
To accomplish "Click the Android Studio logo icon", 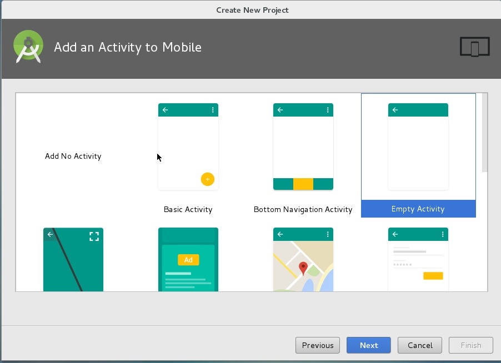I will [x=28, y=47].
